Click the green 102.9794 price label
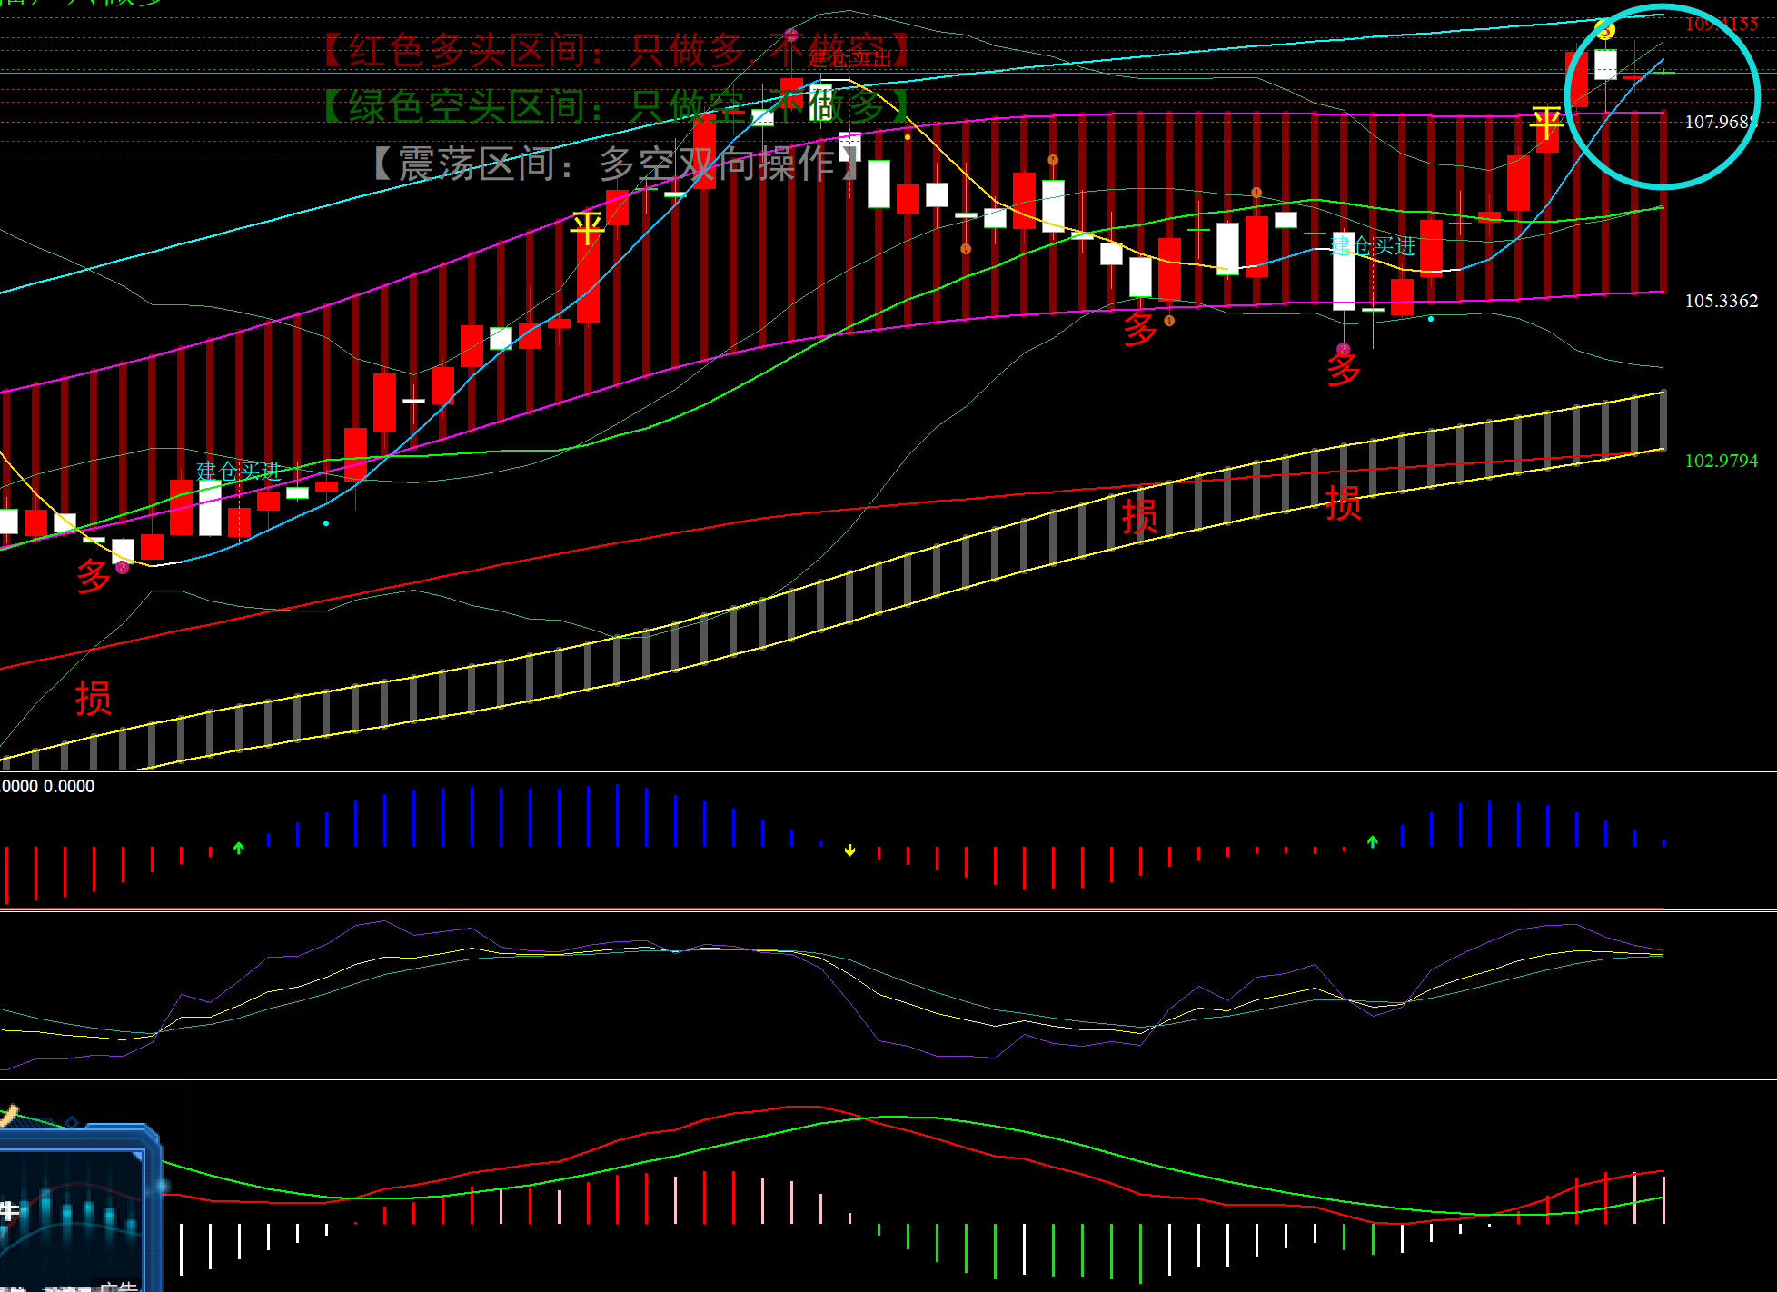 pyautogui.click(x=1721, y=461)
